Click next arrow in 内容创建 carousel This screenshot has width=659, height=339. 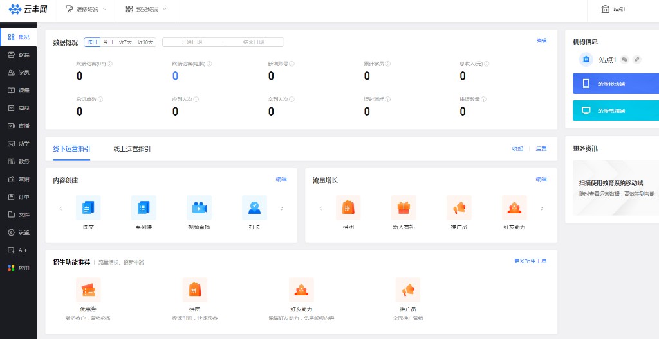click(282, 208)
